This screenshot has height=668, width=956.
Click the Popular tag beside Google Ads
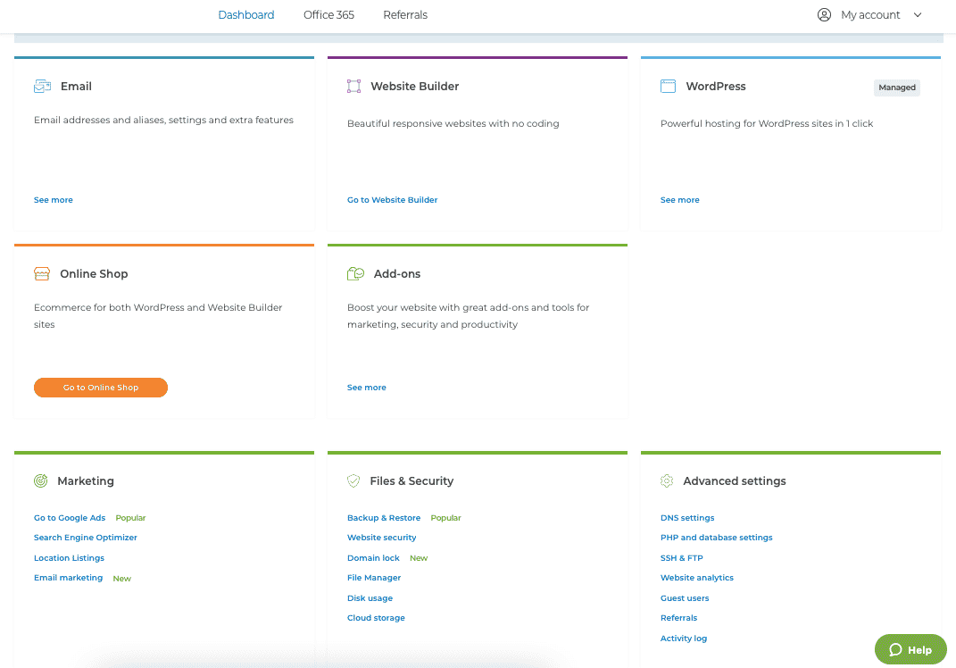tap(130, 518)
